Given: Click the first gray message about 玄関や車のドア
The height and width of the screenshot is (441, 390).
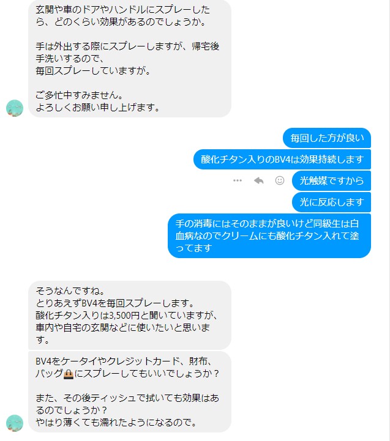Looking at the screenshot, I should pyautogui.click(x=130, y=58).
